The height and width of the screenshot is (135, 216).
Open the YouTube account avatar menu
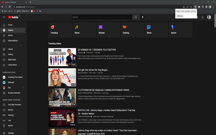click(x=209, y=17)
